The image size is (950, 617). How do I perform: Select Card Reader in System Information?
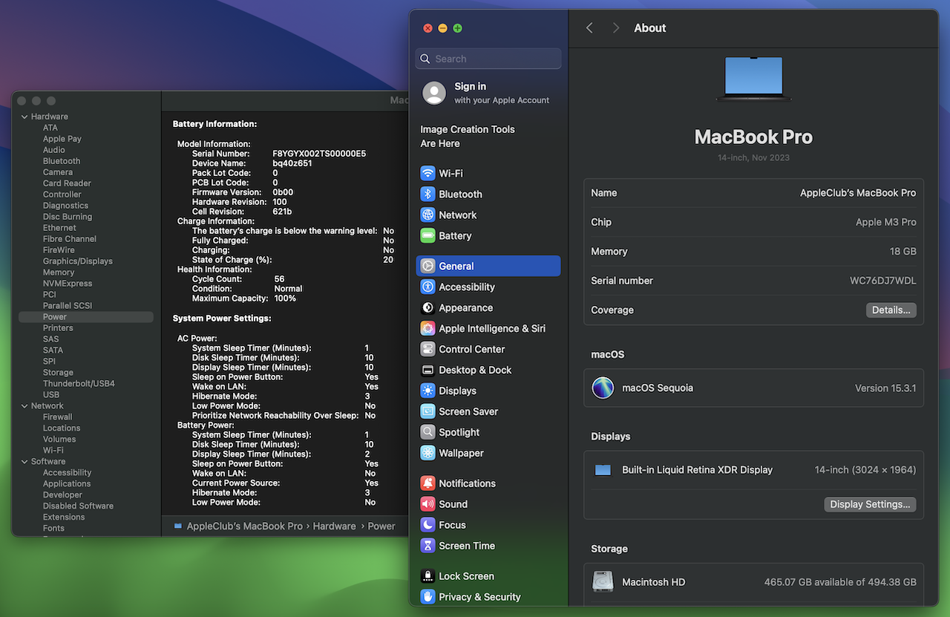click(x=67, y=183)
